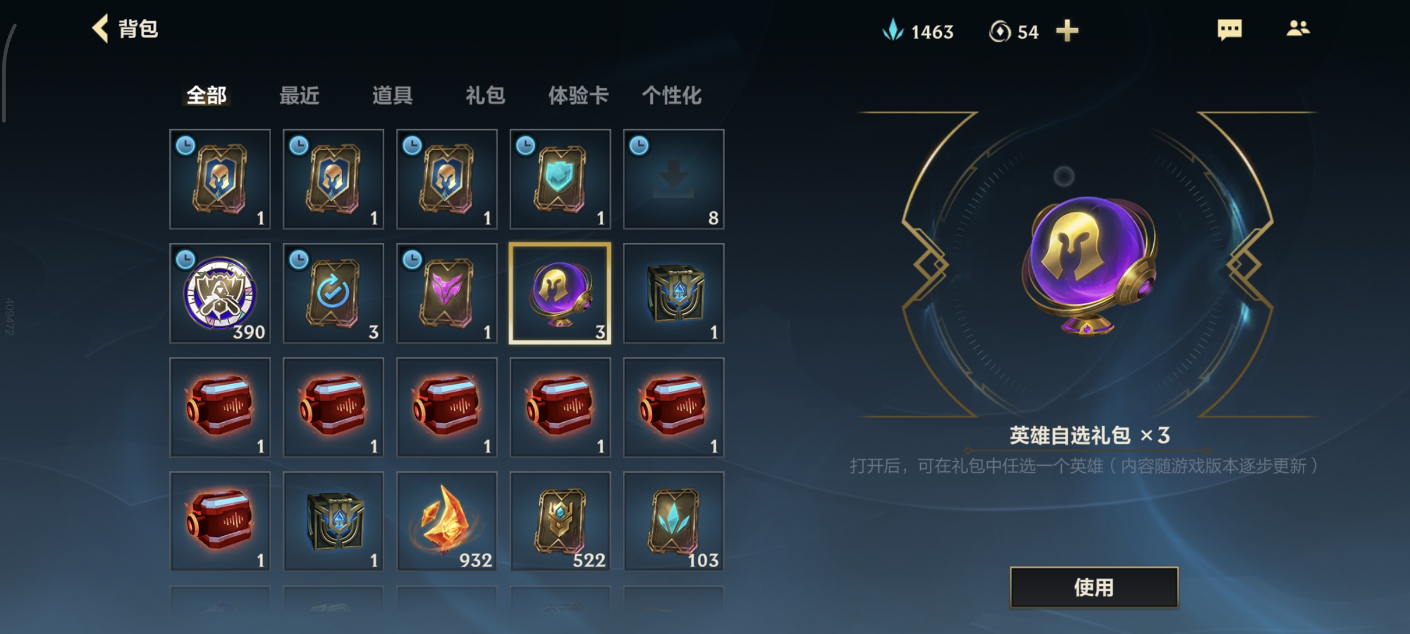Select the teal shield card item
This screenshot has width=1410, height=634.
[560, 179]
